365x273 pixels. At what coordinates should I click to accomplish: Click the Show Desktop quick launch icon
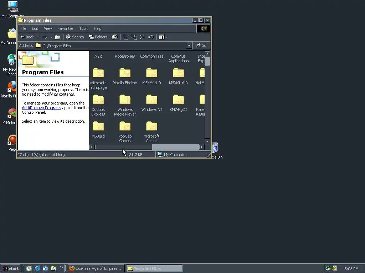click(x=29, y=268)
